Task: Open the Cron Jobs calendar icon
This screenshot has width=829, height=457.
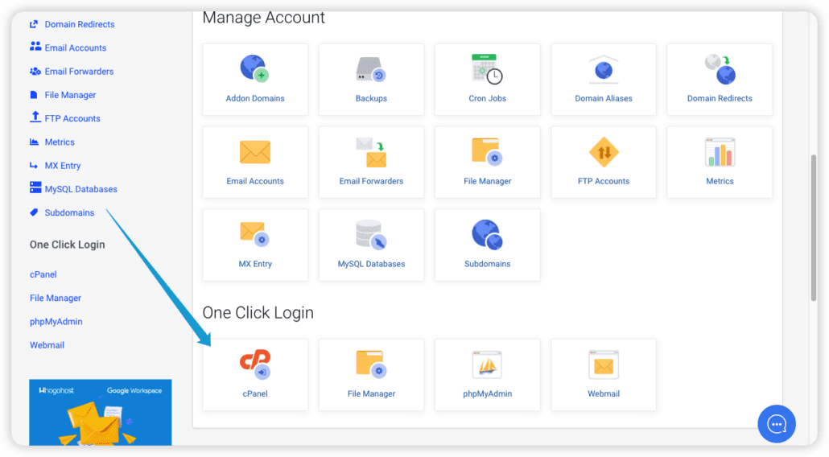Action: (x=487, y=68)
